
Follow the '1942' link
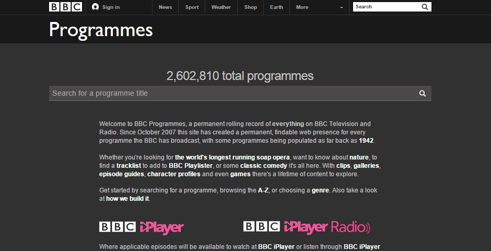366,141
